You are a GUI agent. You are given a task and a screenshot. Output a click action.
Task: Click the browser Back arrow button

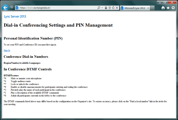click(x=5, y=8)
